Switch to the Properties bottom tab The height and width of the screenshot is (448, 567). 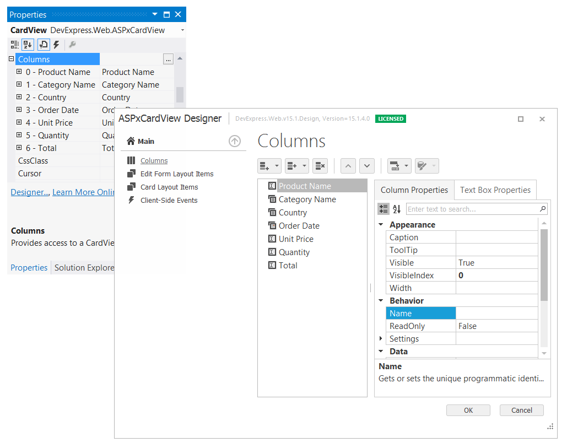point(29,268)
